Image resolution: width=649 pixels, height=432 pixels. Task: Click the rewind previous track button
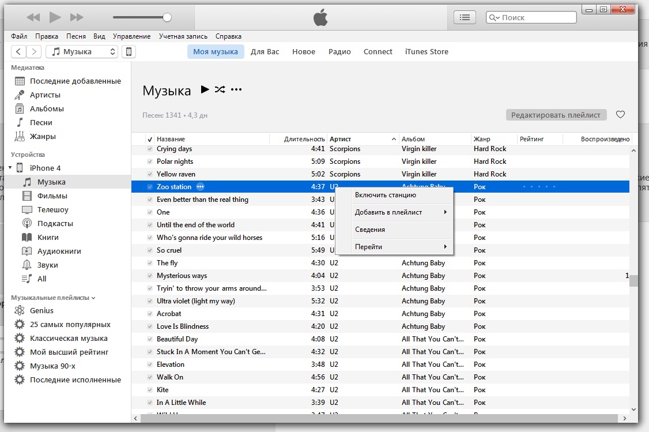tap(33, 17)
